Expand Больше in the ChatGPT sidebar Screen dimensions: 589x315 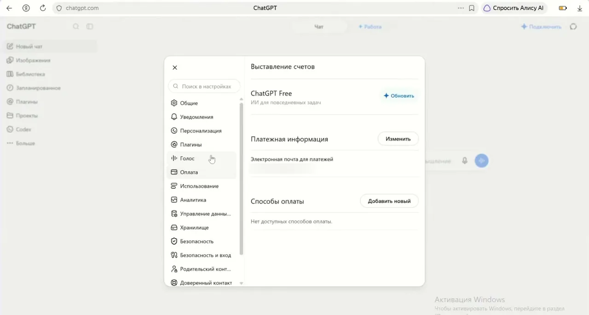click(x=51, y=143)
